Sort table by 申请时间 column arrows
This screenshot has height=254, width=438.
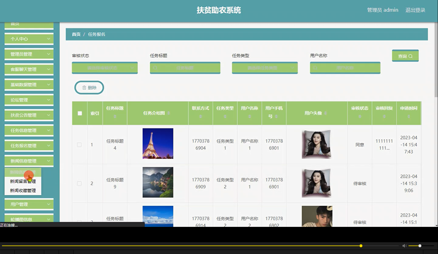pyautogui.click(x=409, y=116)
